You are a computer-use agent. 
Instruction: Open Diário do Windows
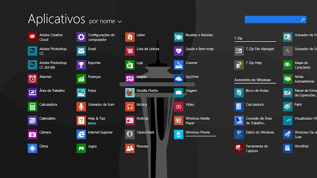[239, 135]
